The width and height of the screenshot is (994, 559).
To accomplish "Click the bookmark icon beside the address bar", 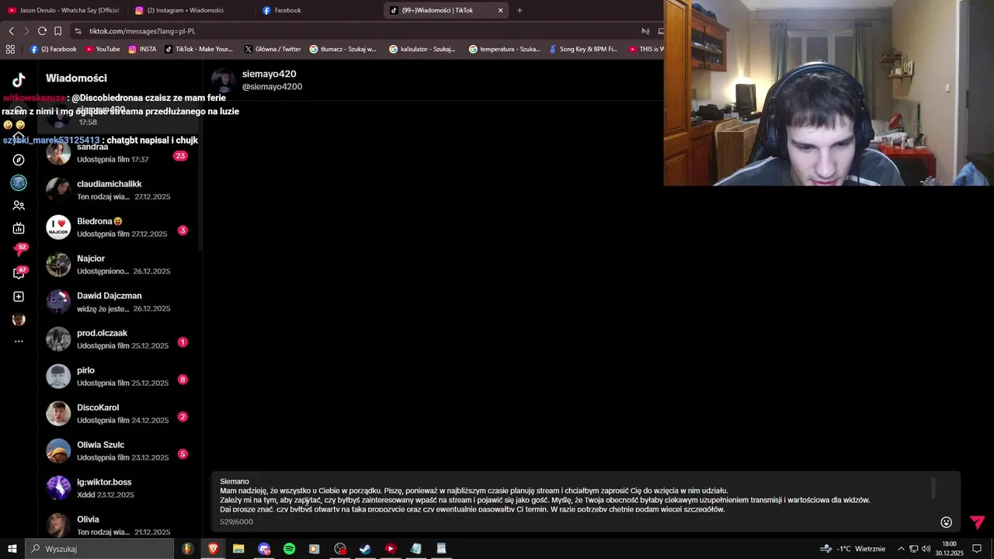I will point(57,31).
